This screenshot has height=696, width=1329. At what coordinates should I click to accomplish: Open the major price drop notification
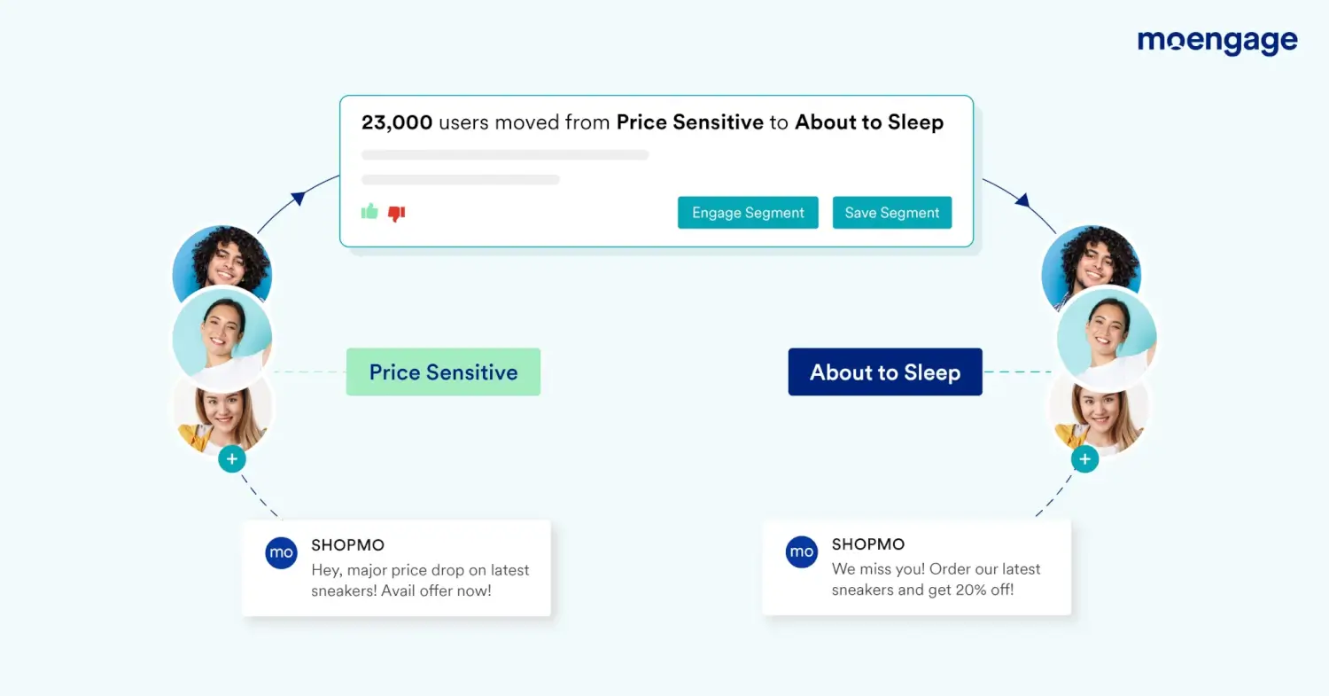[396, 568]
